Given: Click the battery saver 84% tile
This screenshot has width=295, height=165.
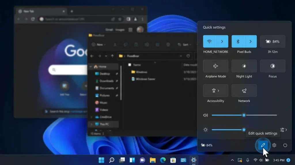Looking at the screenshot, I should click(x=273, y=42).
